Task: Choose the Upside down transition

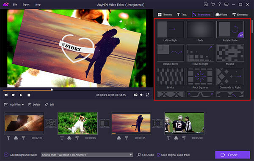Action: [x=171, y=53]
